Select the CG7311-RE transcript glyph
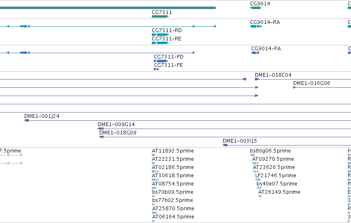This screenshot has height=223, width=351. point(160,43)
